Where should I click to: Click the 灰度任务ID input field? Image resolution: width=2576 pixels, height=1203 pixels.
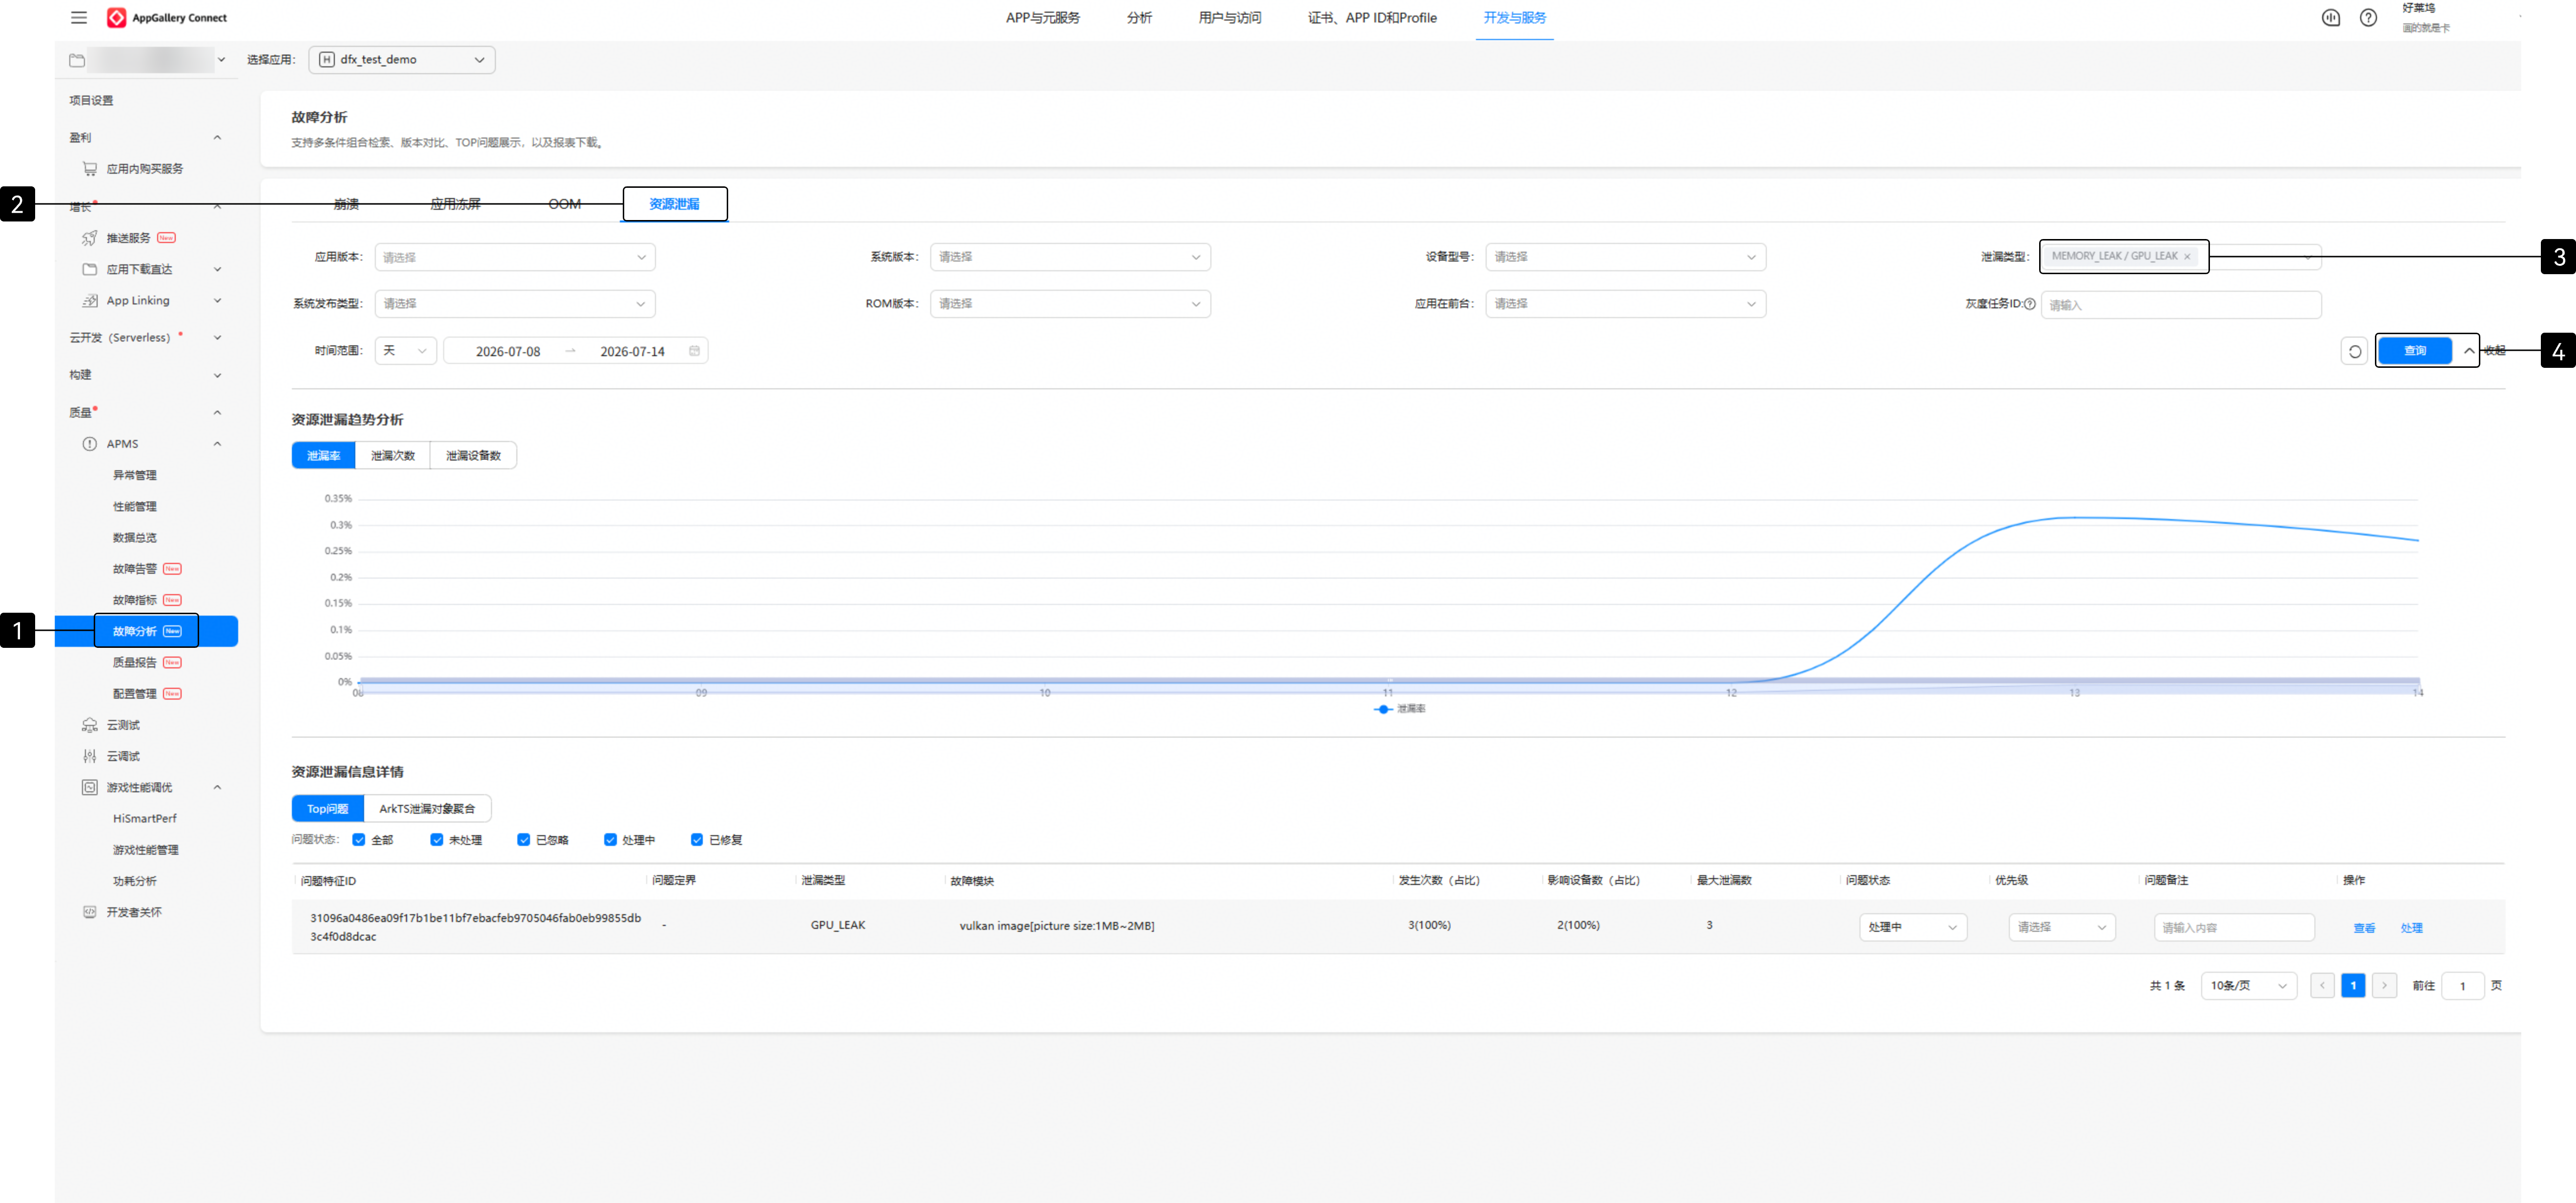coord(2181,305)
